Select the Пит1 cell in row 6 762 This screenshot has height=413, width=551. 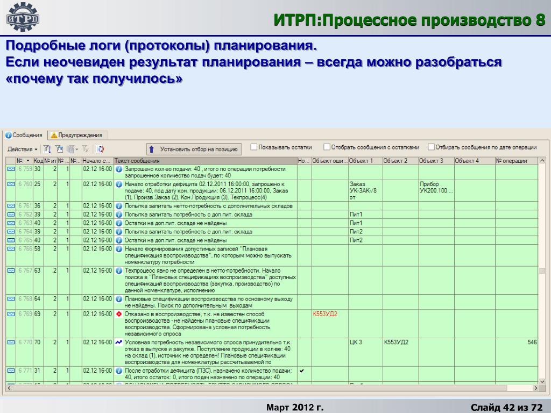pos(365,215)
